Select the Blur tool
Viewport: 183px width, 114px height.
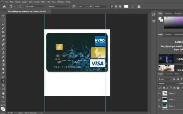coord(3,69)
